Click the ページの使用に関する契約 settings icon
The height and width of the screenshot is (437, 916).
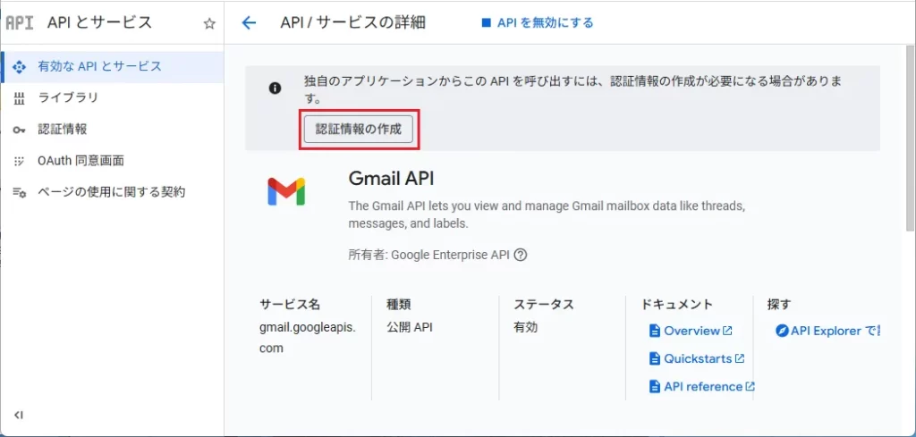[20, 192]
